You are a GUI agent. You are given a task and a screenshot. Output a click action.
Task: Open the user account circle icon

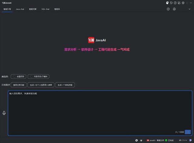174,9
